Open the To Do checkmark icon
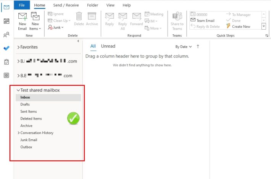 (6, 48)
